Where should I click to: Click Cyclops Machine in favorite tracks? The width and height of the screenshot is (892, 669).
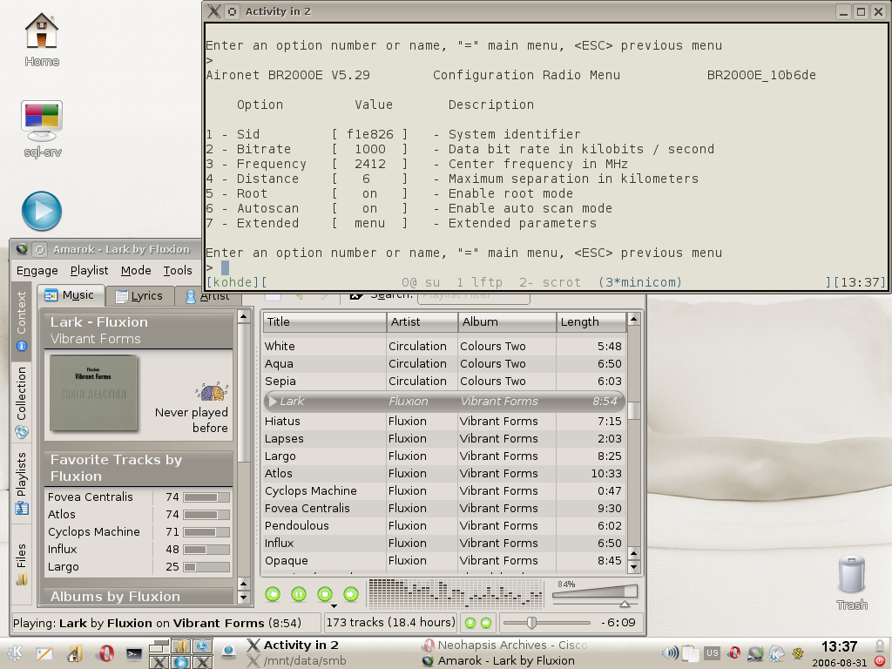click(94, 531)
